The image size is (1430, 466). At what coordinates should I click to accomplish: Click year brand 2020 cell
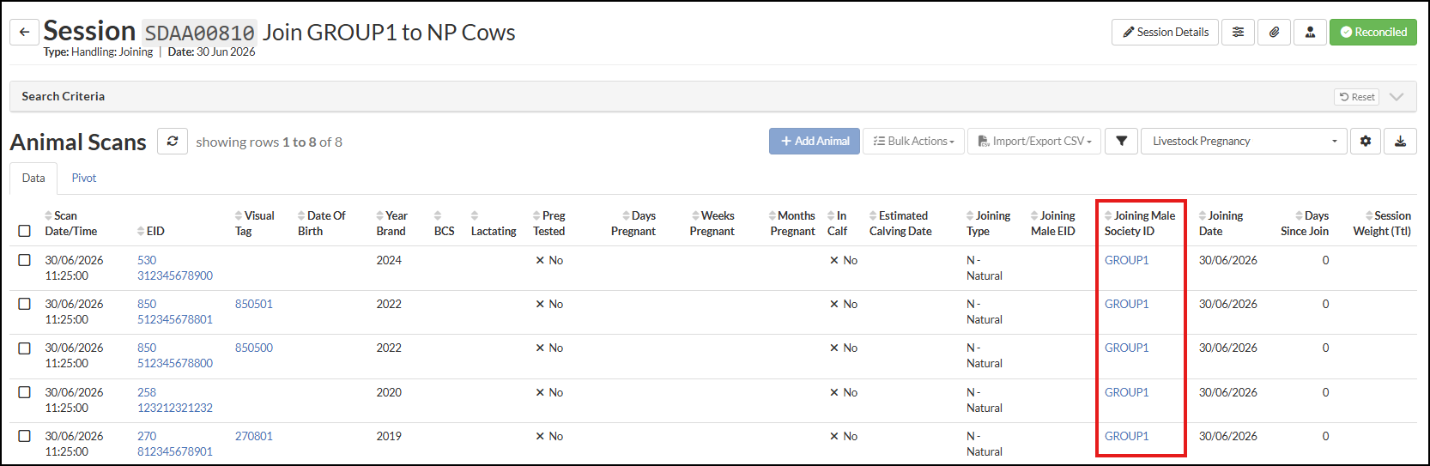tap(389, 392)
